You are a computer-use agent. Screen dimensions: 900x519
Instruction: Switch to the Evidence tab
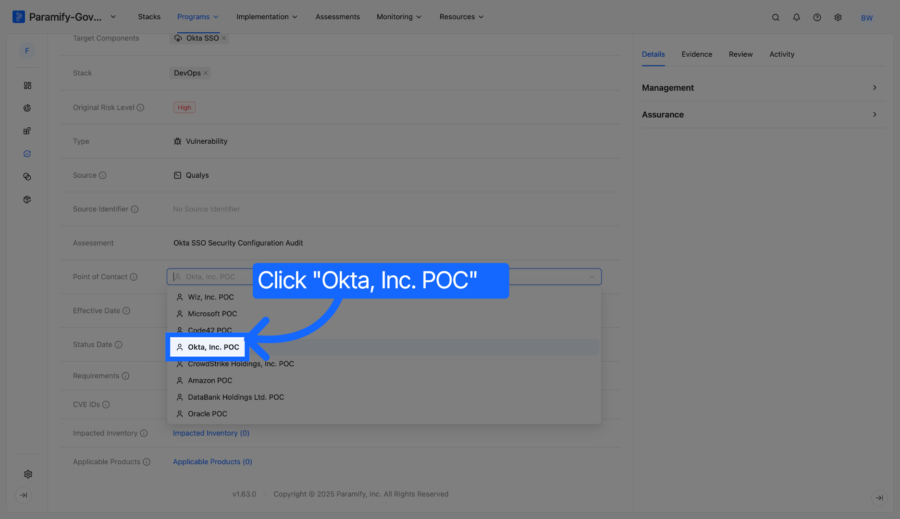tap(697, 54)
